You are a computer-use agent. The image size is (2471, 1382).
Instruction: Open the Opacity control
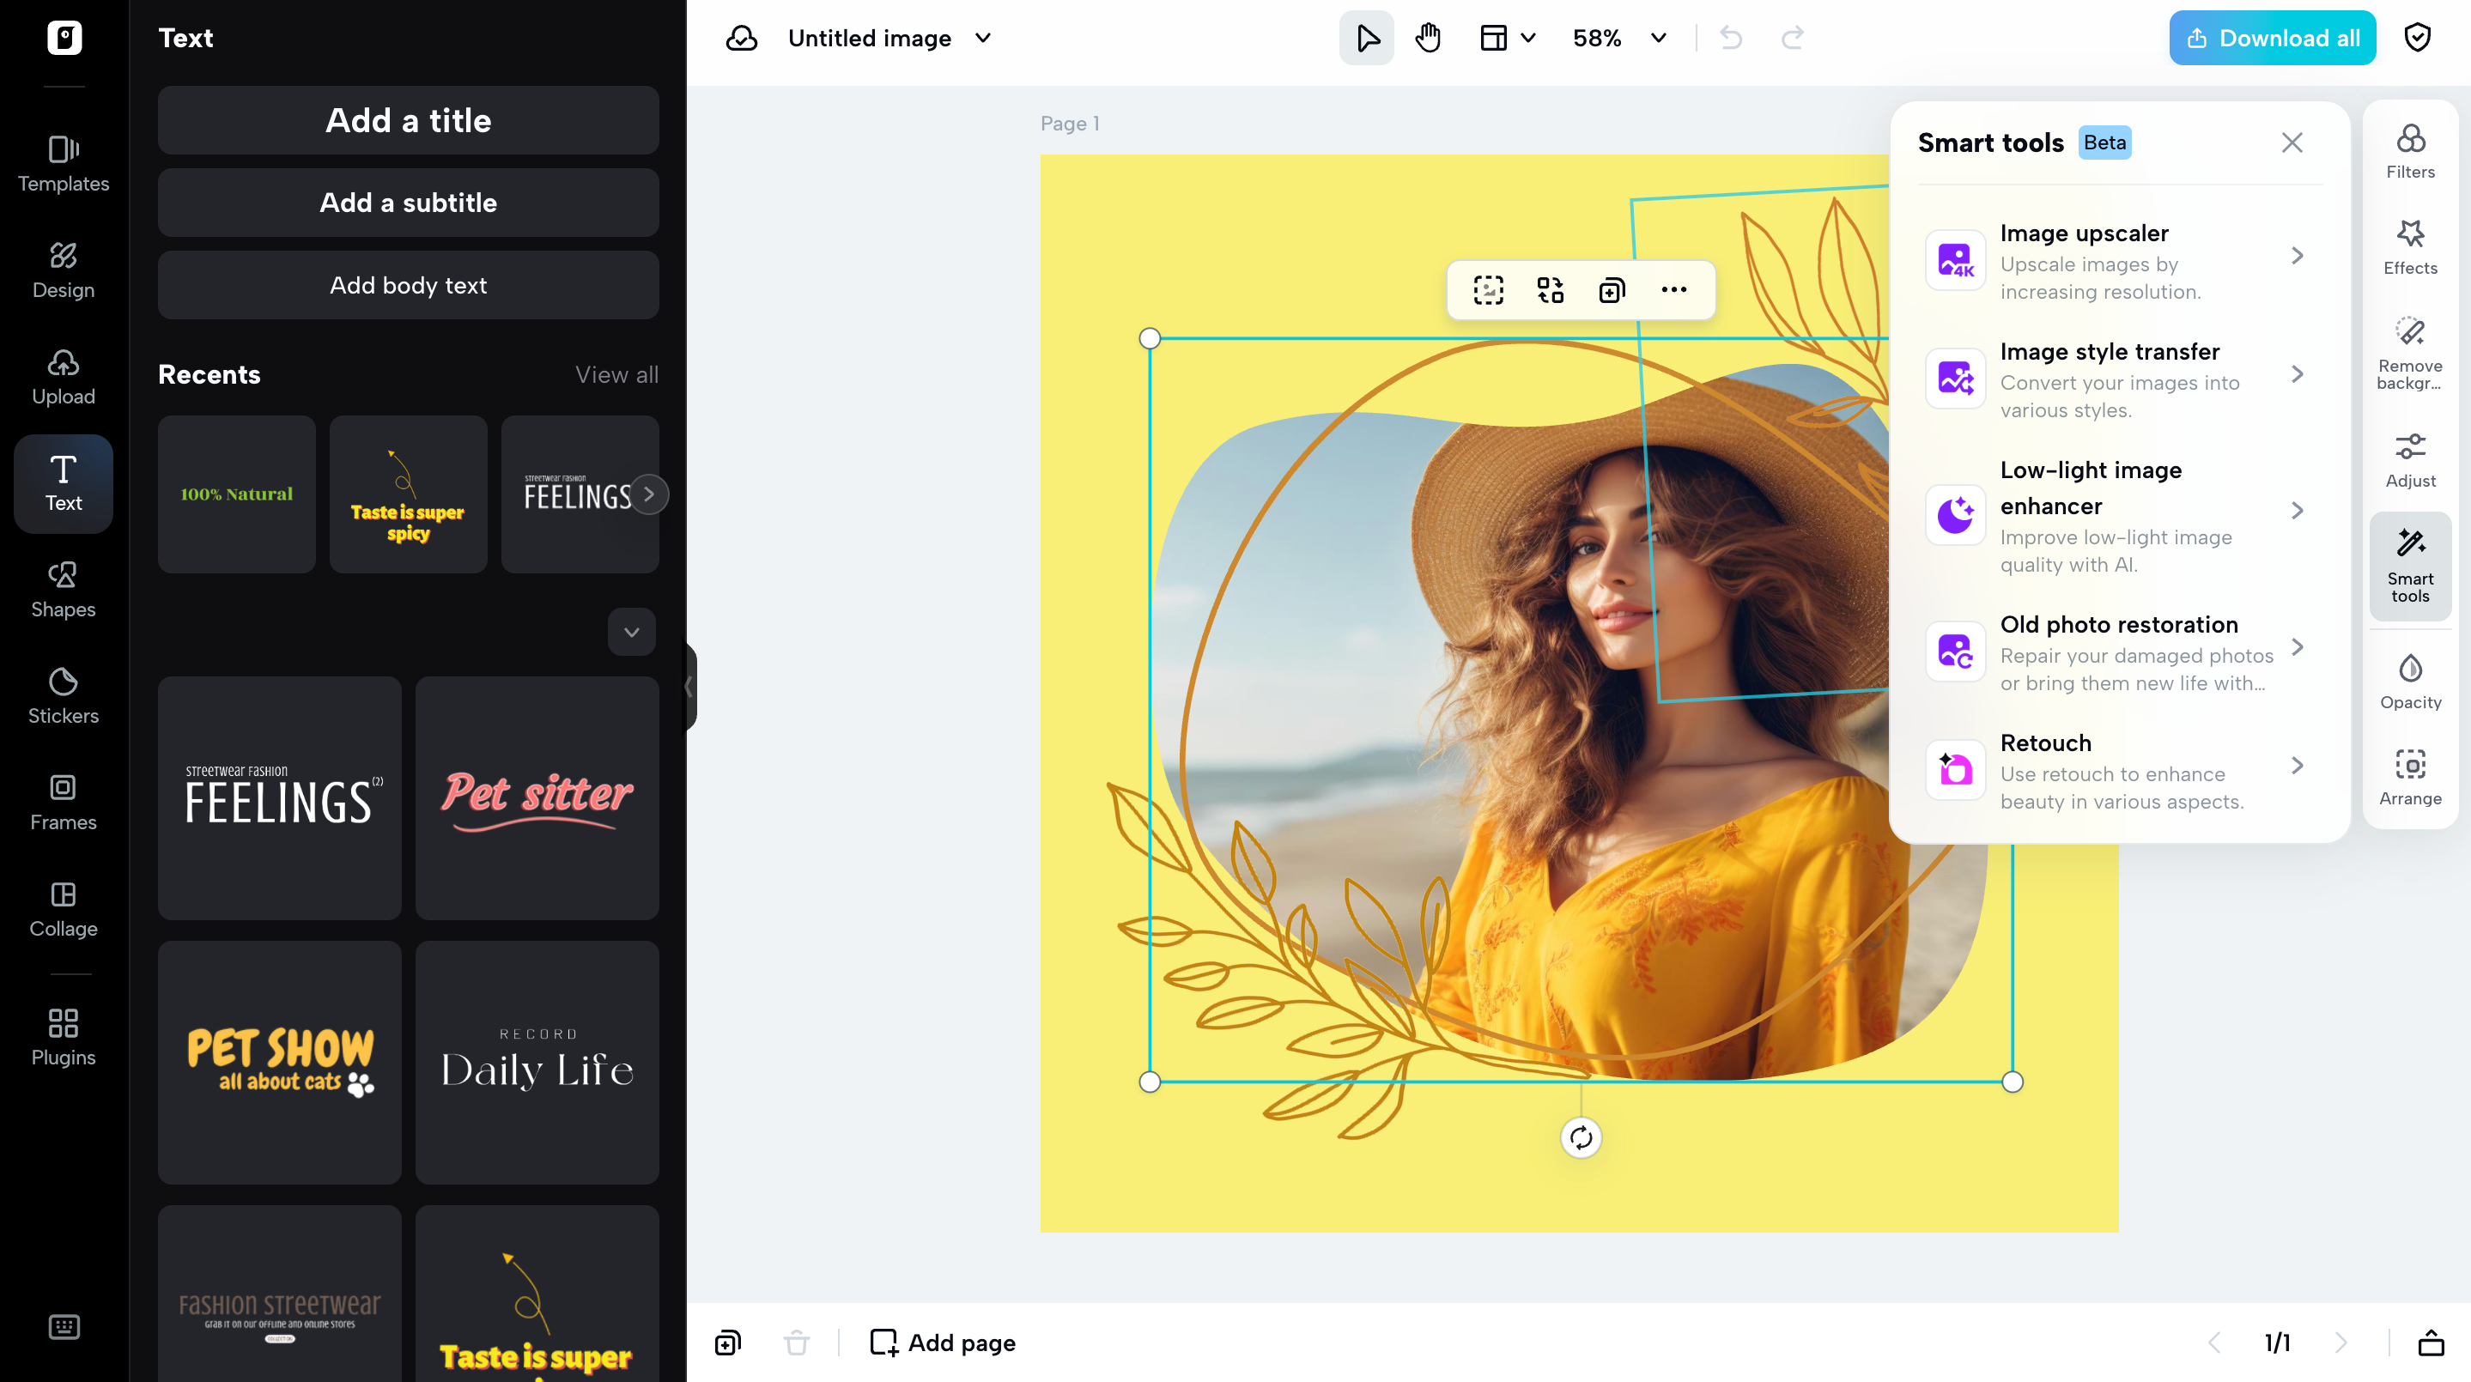coord(2411,681)
